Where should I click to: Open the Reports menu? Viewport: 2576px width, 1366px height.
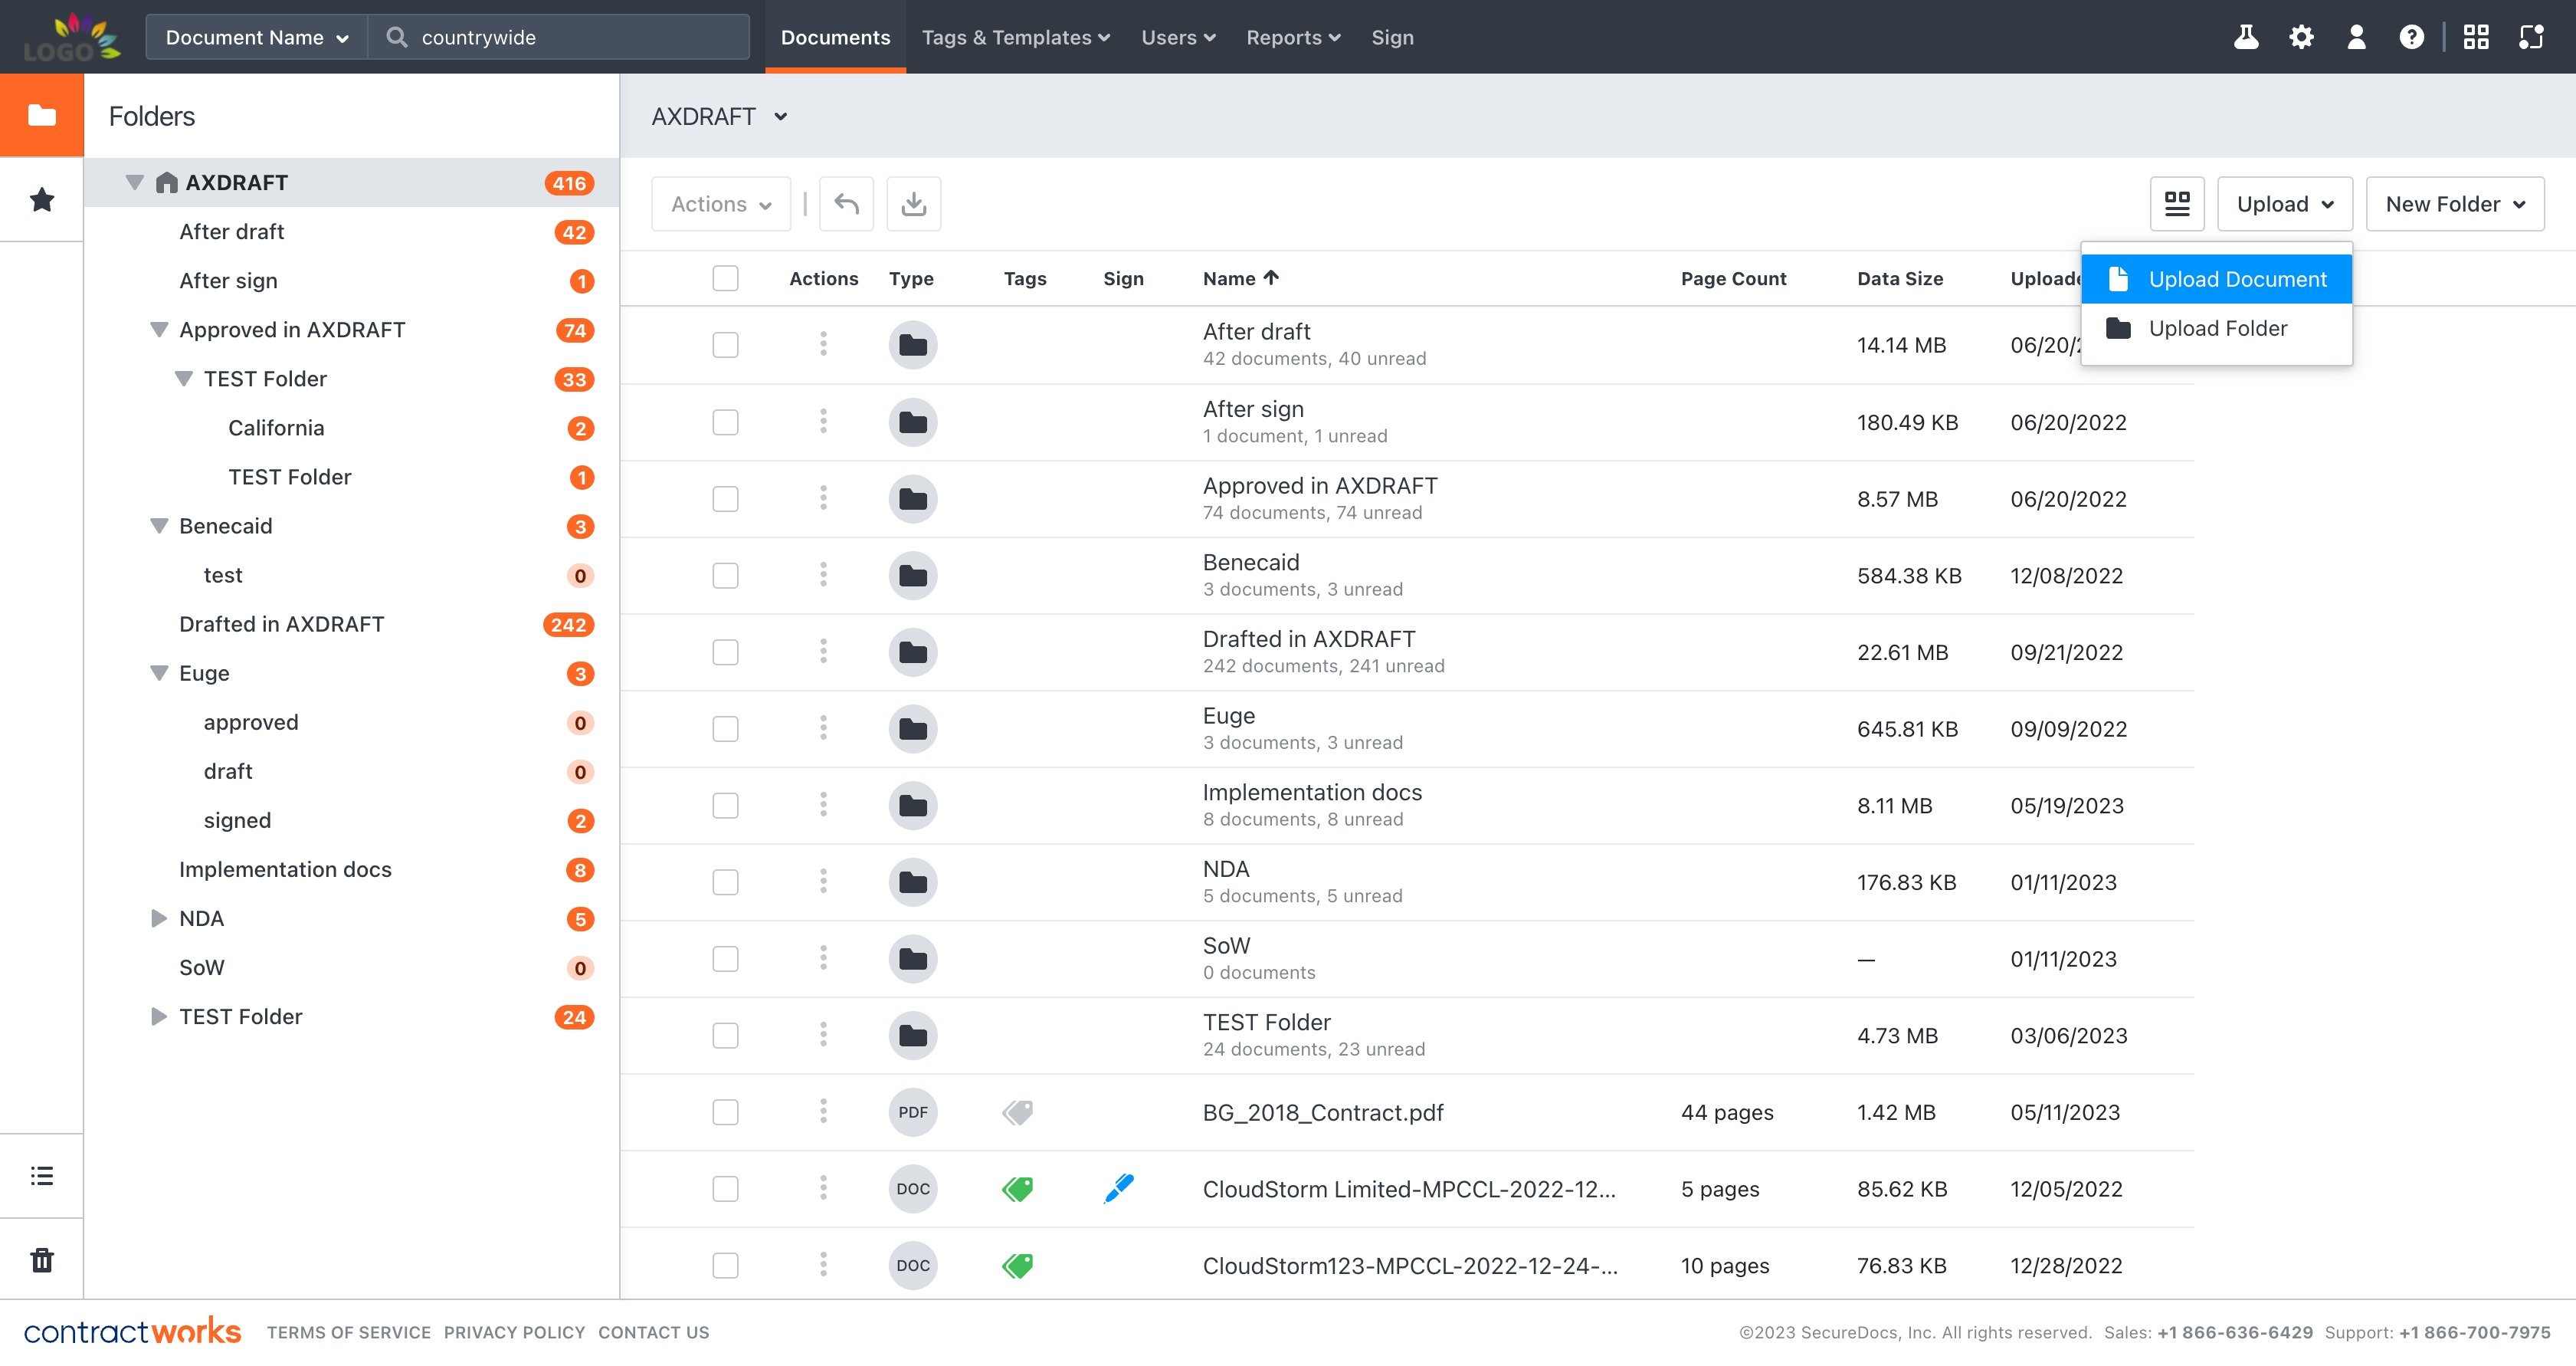tap(1293, 37)
